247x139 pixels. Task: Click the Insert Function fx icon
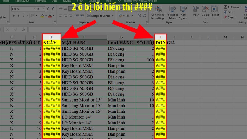click(x=23, y=30)
